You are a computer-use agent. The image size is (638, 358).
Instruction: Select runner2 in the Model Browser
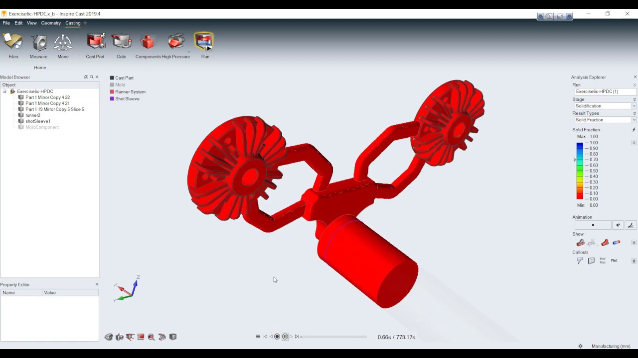pos(33,115)
